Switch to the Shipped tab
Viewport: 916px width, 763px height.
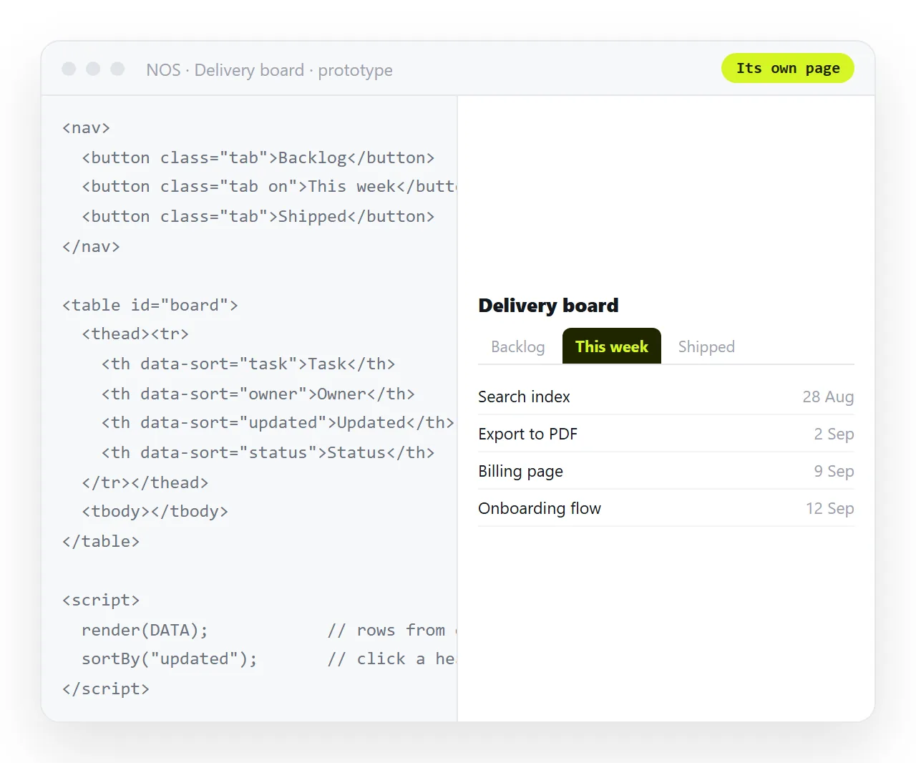tap(706, 346)
